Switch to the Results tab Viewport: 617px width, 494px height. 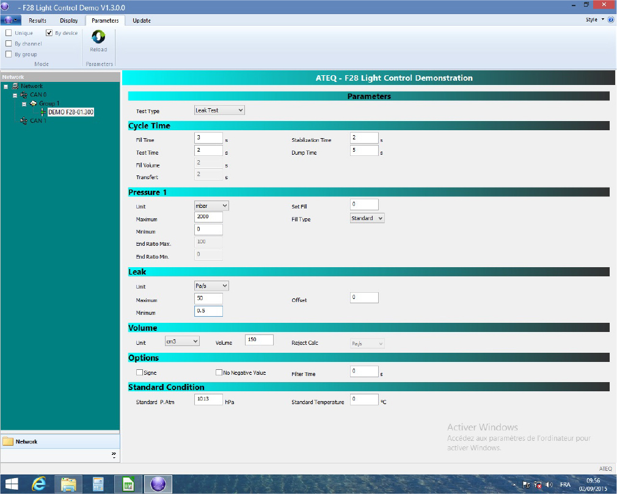point(37,20)
